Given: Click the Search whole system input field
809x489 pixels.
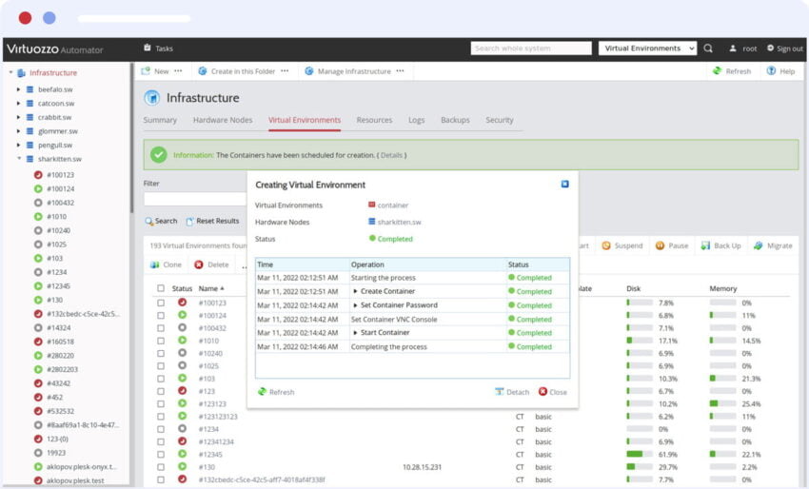Looking at the screenshot, I should tap(530, 49).
